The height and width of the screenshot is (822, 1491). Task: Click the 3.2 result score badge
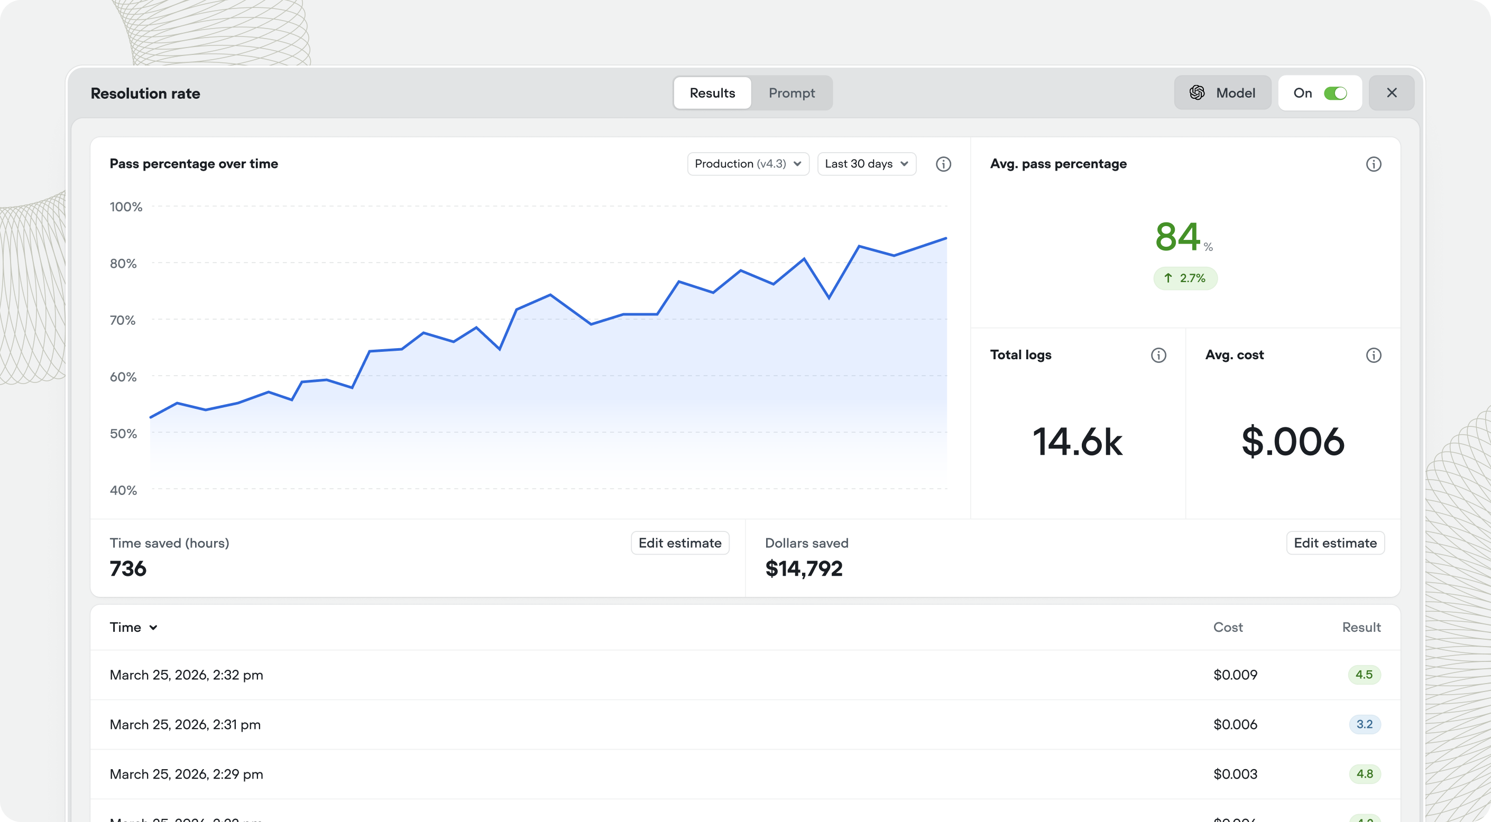point(1364,724)
